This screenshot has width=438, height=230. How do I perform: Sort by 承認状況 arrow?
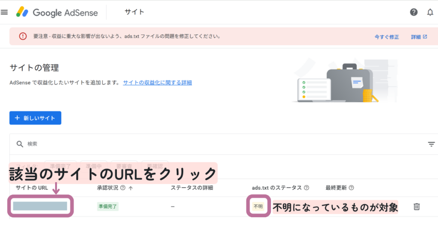(130, 188)
